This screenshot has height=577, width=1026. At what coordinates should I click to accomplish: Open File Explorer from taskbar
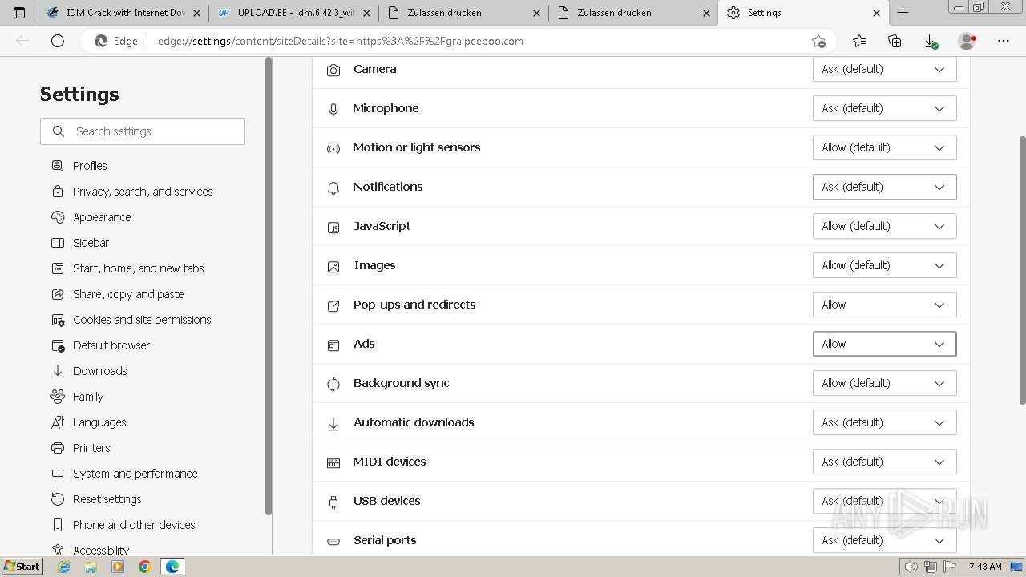[x=91, y=567]
